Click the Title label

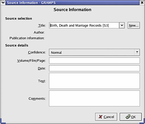click(x=42, y=25)
